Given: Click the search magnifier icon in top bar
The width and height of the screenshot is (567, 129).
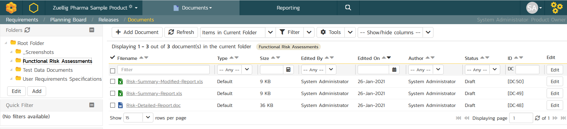Looking at the screenshot, I should coord(348,8).
